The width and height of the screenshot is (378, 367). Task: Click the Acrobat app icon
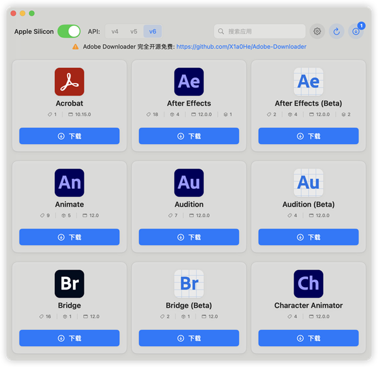pyautogui.click(x=69, y=82)
